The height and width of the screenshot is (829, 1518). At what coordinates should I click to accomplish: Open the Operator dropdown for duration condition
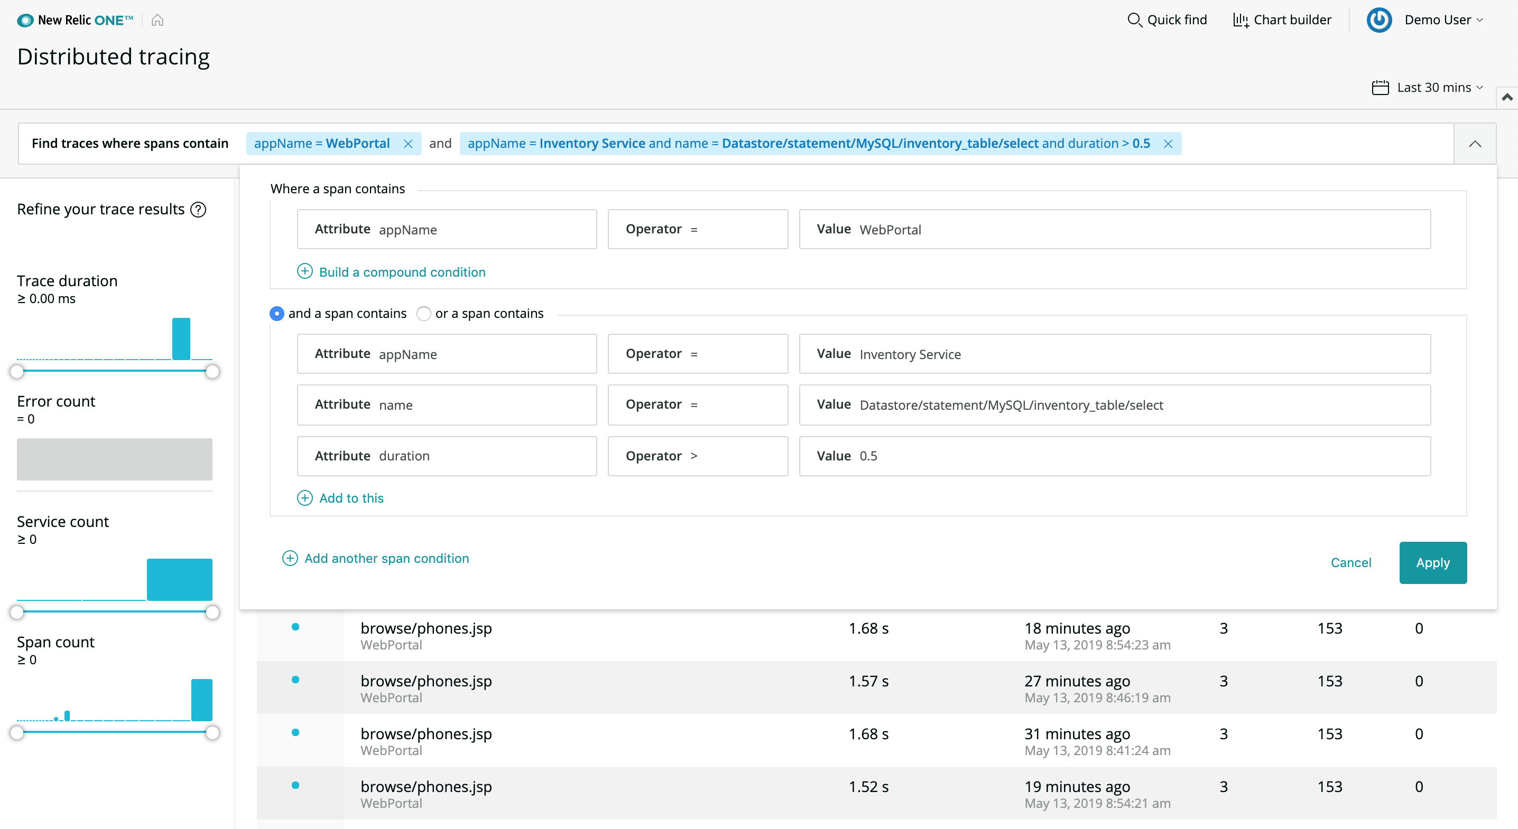click(x=698, y=456)
